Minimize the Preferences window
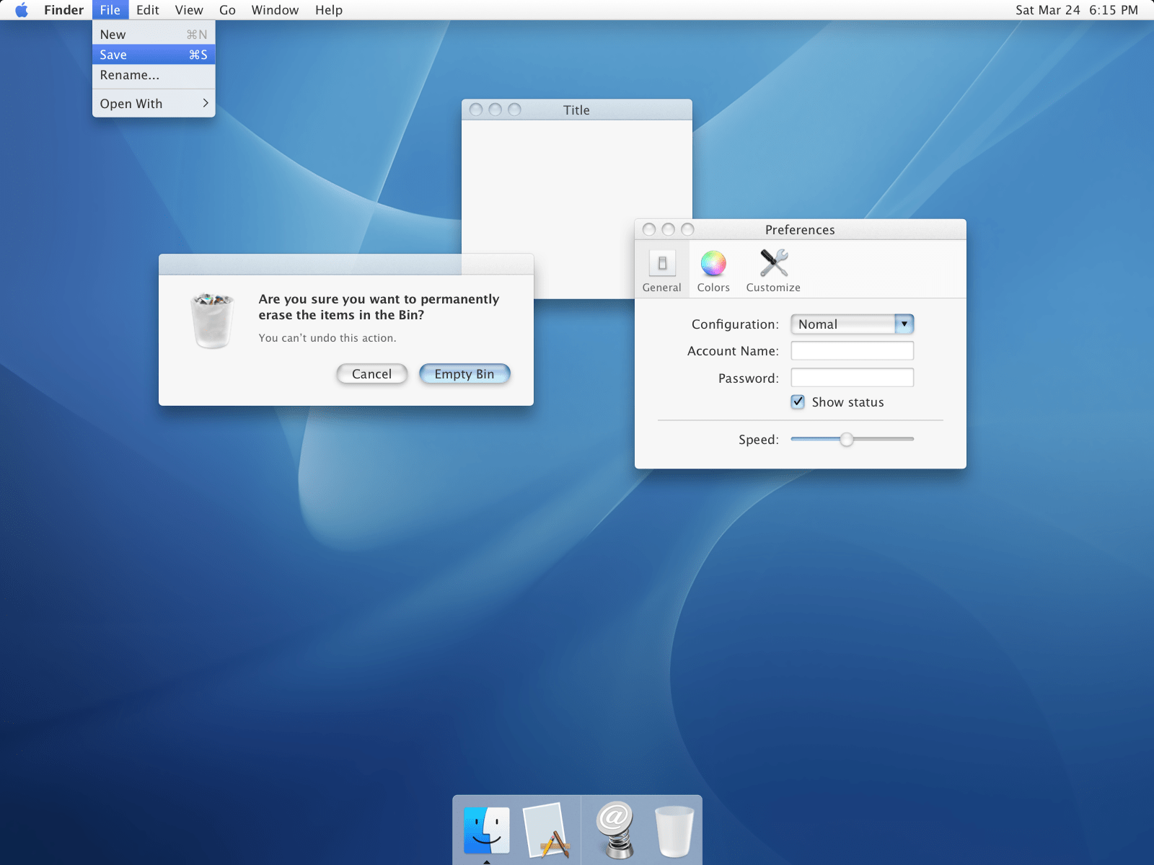This screenshot has height=865, width=1154. [668, 229]
